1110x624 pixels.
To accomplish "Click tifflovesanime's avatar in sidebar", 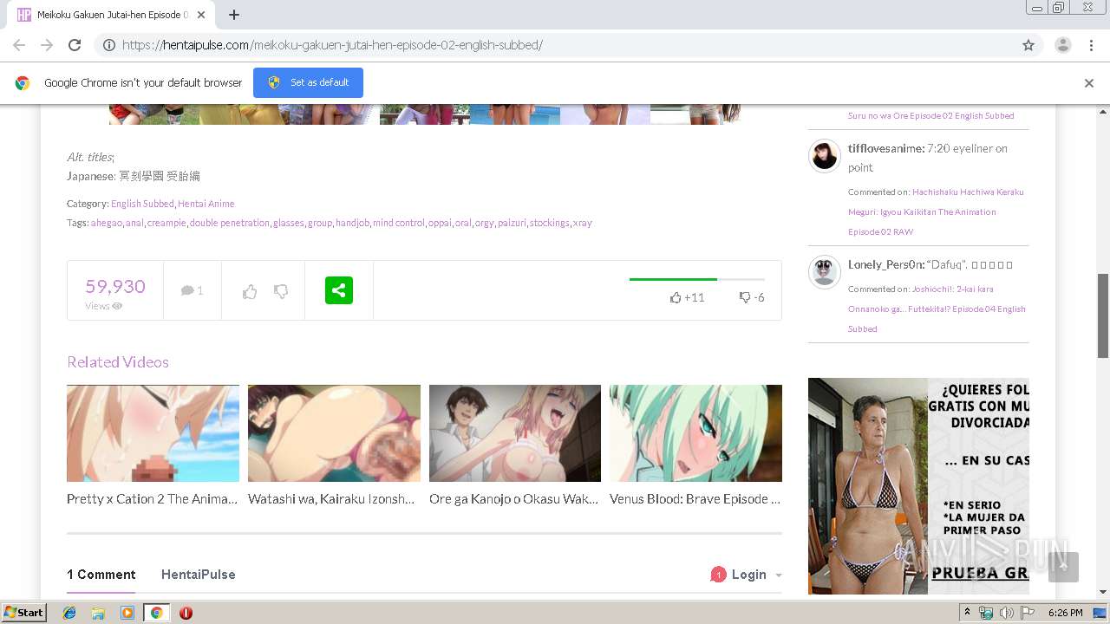I will pyautogui.click(x=825, y=156).
